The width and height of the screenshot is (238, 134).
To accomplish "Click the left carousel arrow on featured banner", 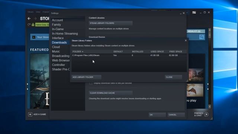I will [28, 86].
